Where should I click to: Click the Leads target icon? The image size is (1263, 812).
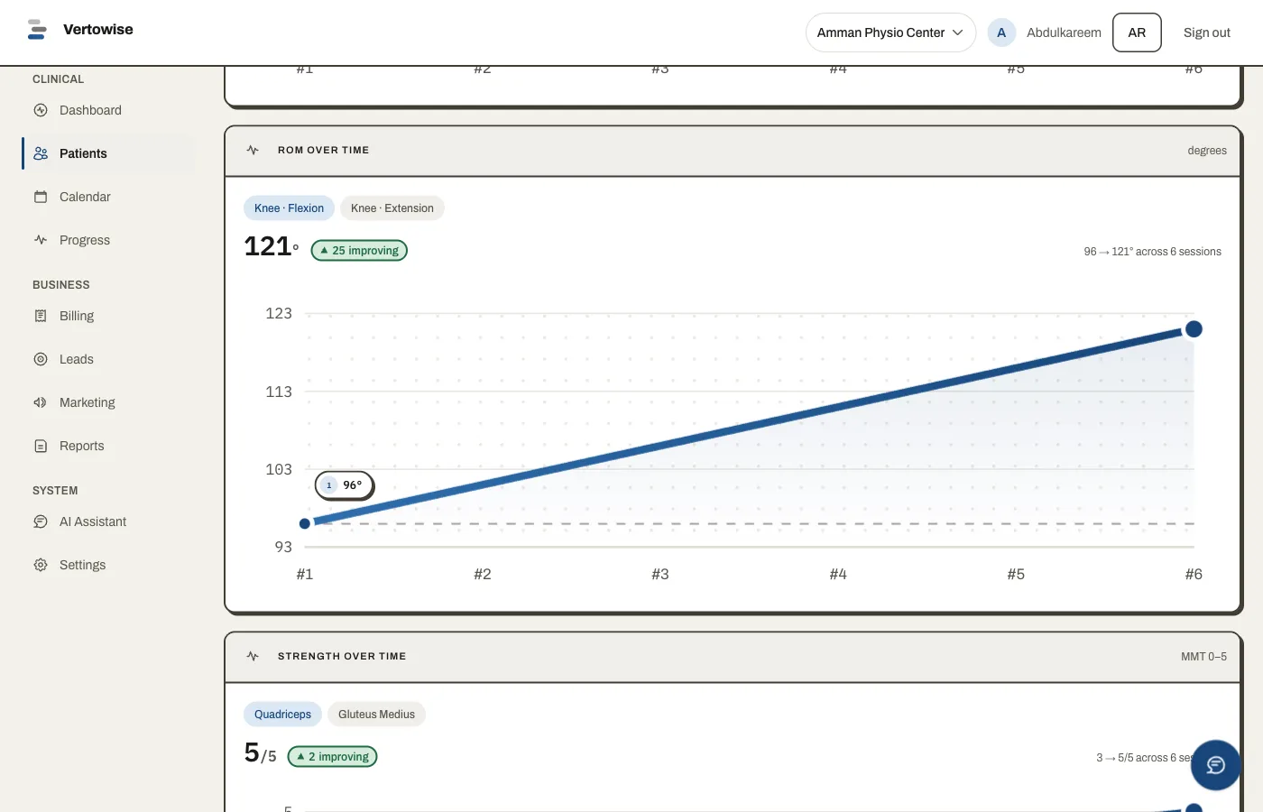pos(41,359)
